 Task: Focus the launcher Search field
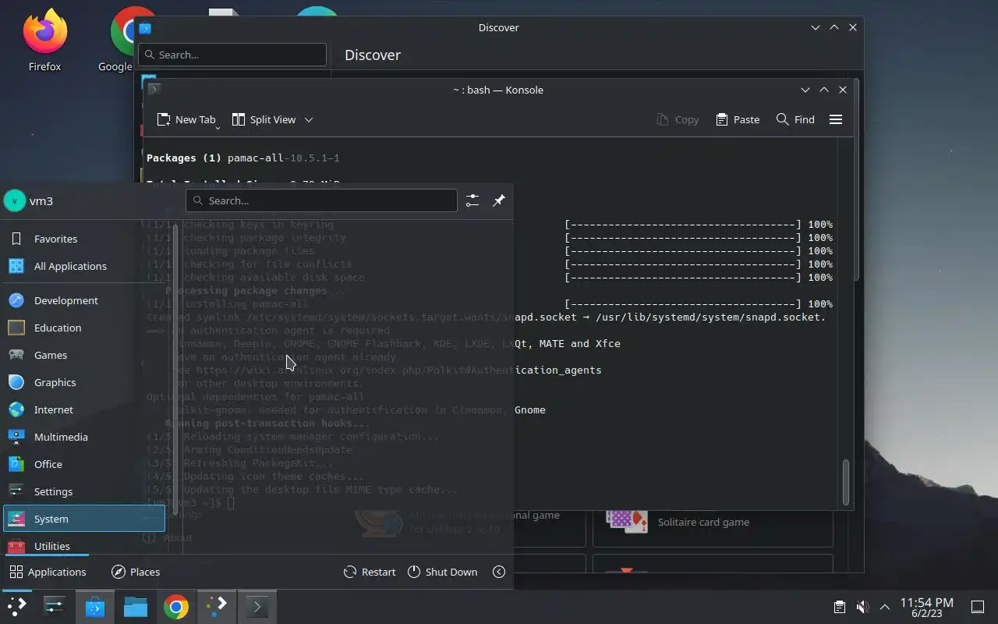pyautogui.click(x=321, y=200)
